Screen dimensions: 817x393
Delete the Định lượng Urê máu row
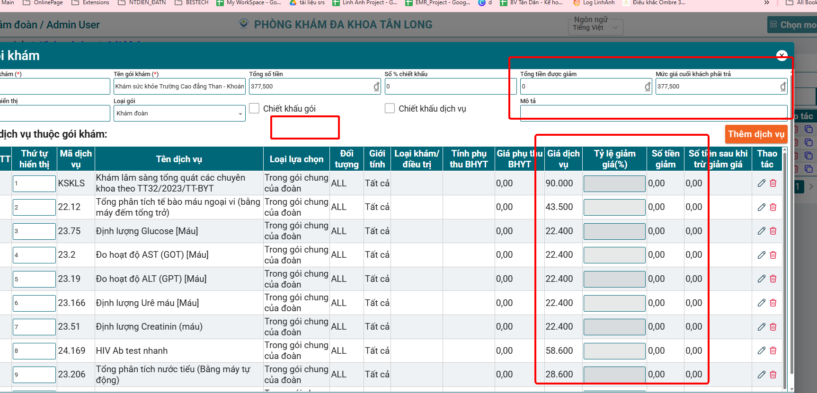(x=773, y=303)
